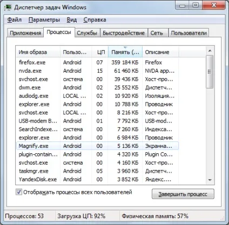Select the firefox.exe process row
Viewport: 229px width, 225px height.
tap(97, 63)
